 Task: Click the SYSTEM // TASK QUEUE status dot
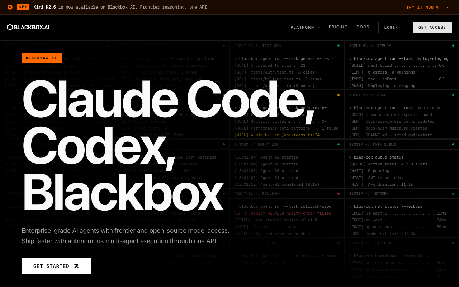(x=453, y=144)
